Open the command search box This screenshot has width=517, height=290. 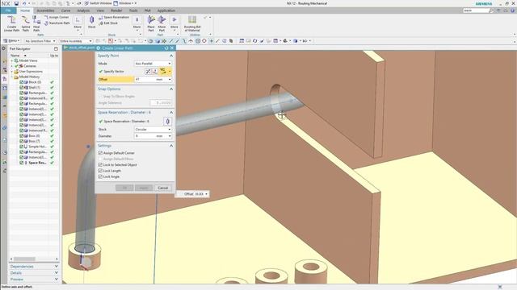pos(476,10)
